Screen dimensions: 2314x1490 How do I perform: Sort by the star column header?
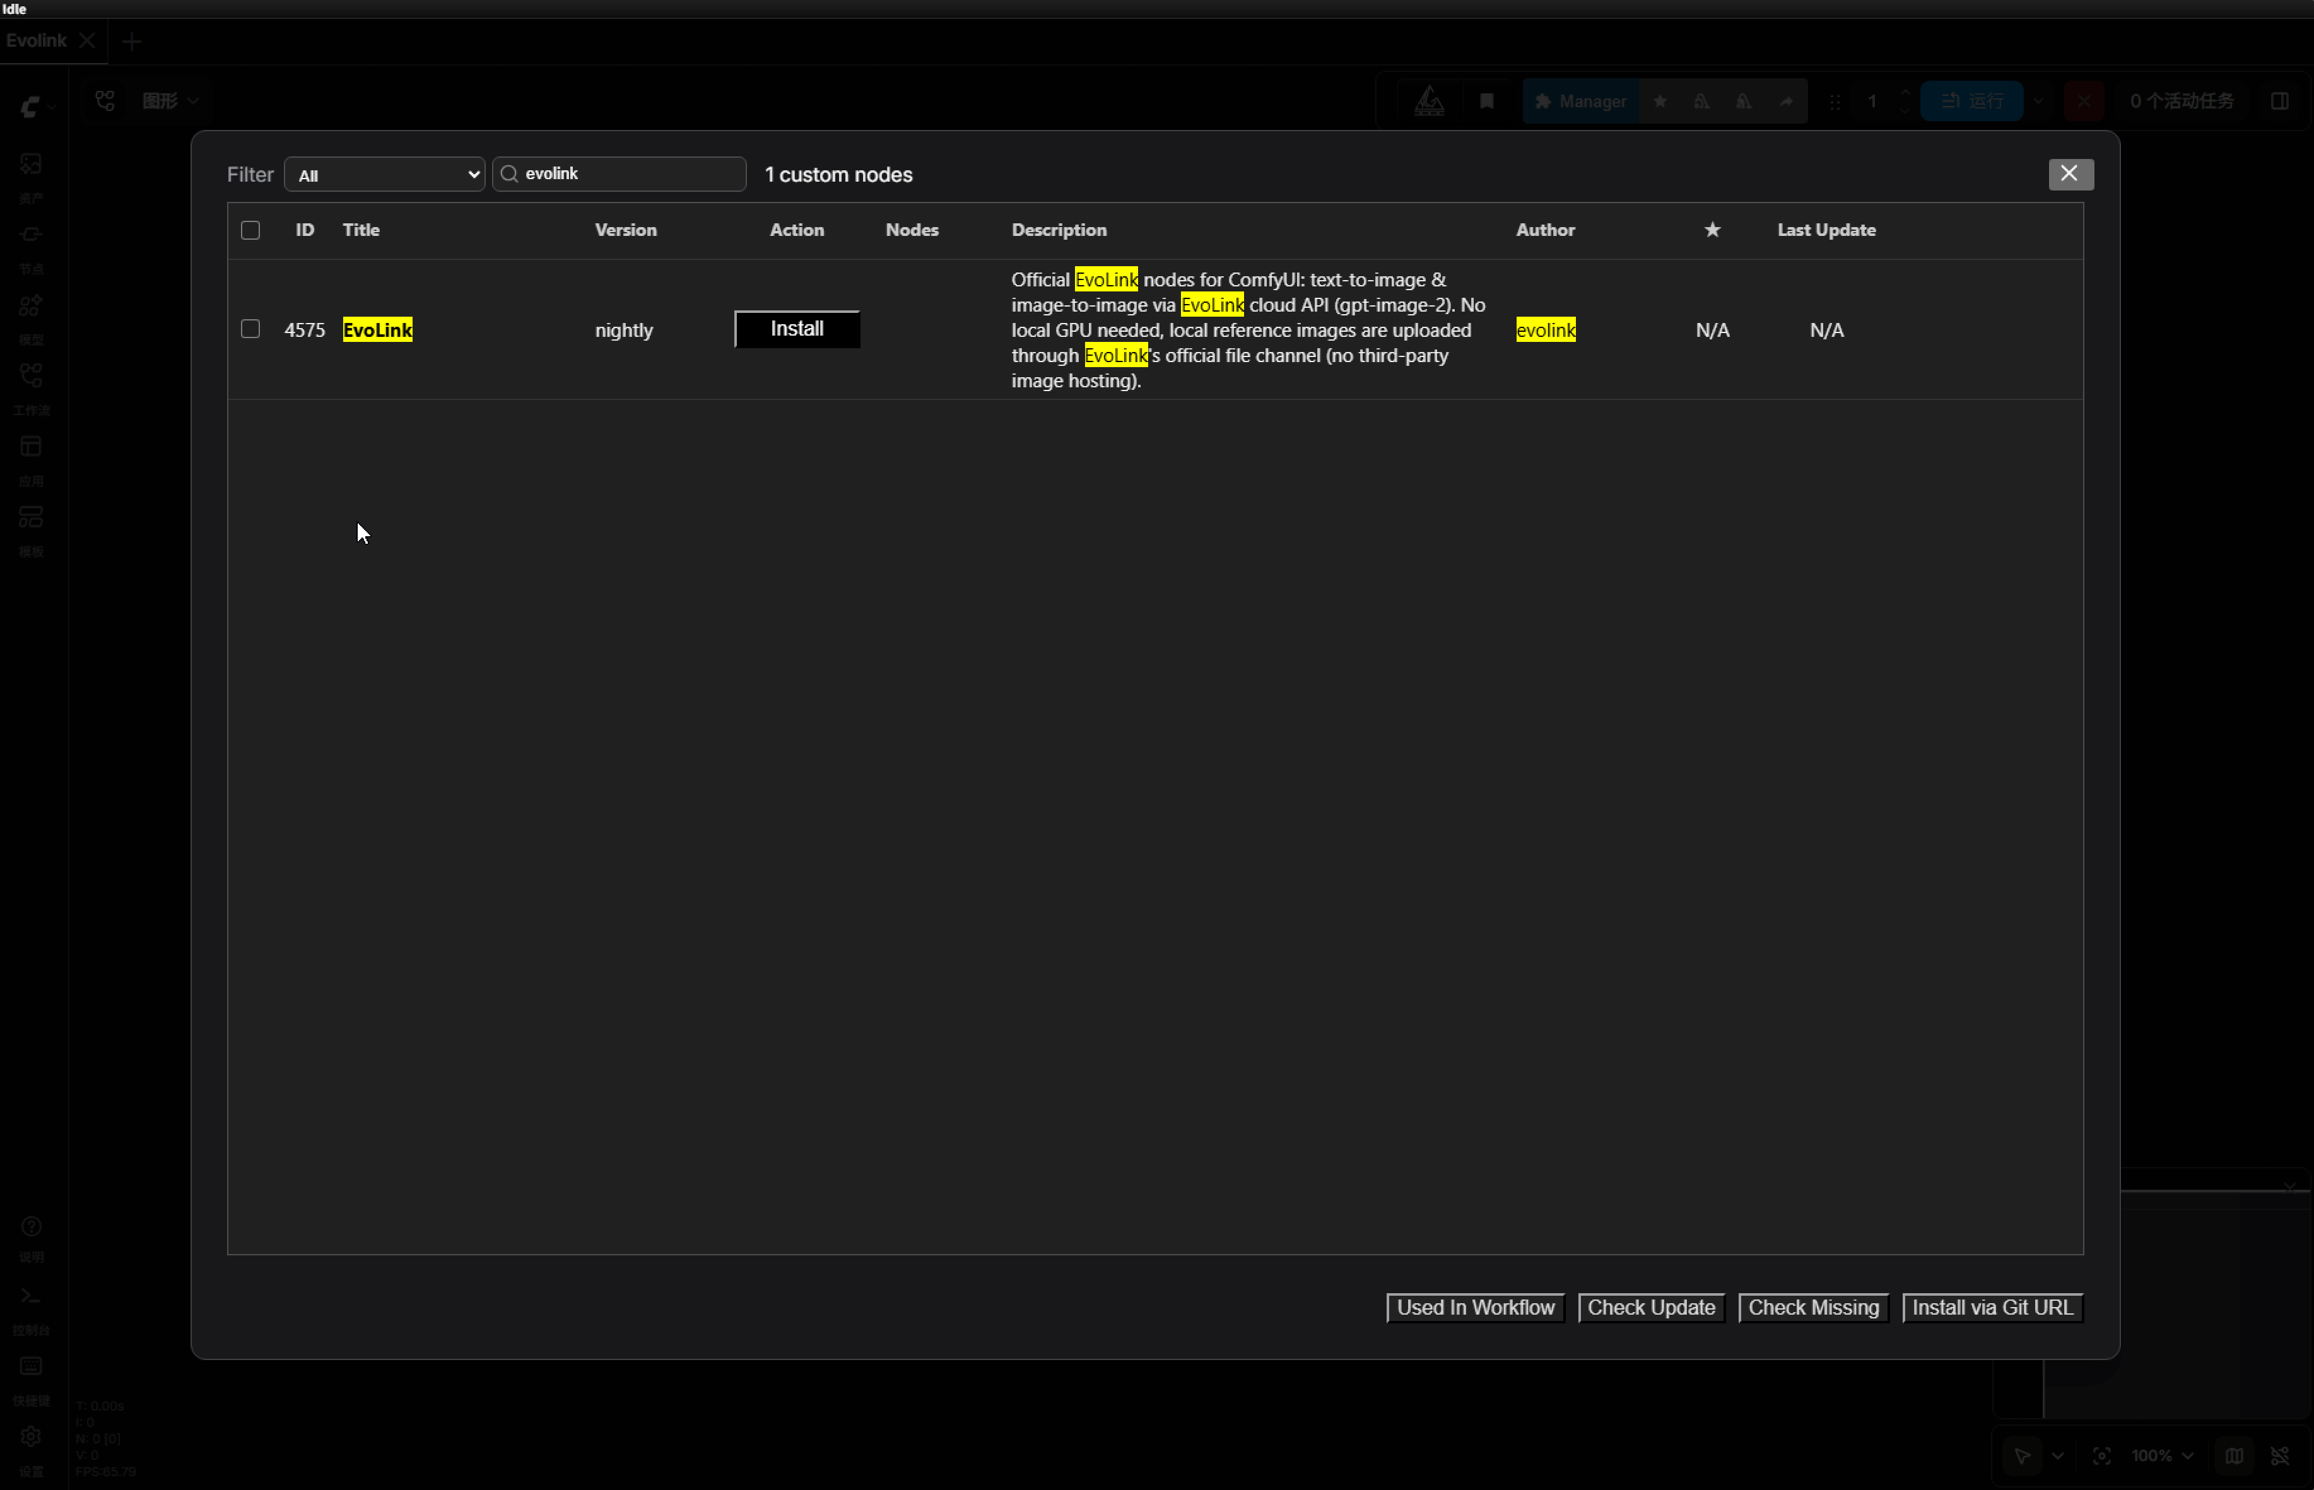pos(1712,230)
